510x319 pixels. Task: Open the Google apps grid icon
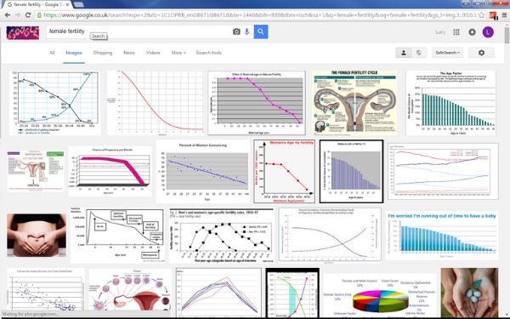point(456,32)
